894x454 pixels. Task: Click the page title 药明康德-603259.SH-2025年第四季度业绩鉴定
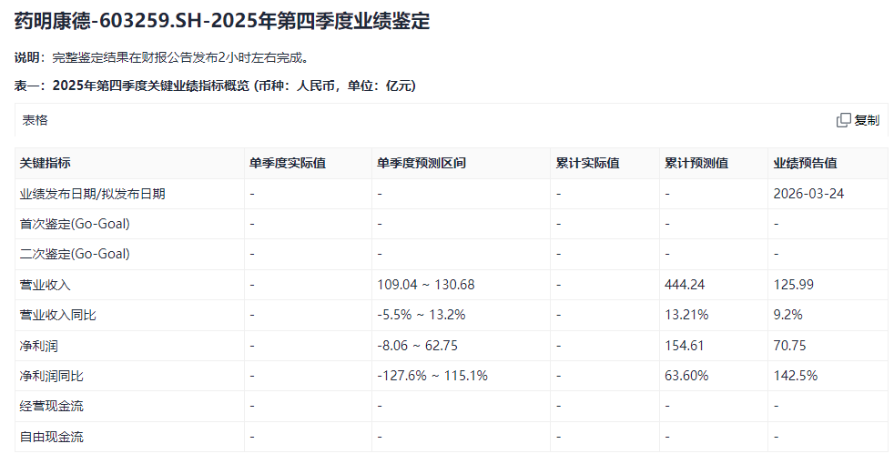tap(222, 21)
